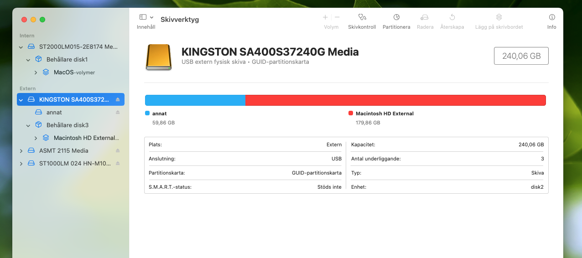Eject ASMT 2115 Media disk
Viewport: 582px width, 258px height.
click(118, 150)
